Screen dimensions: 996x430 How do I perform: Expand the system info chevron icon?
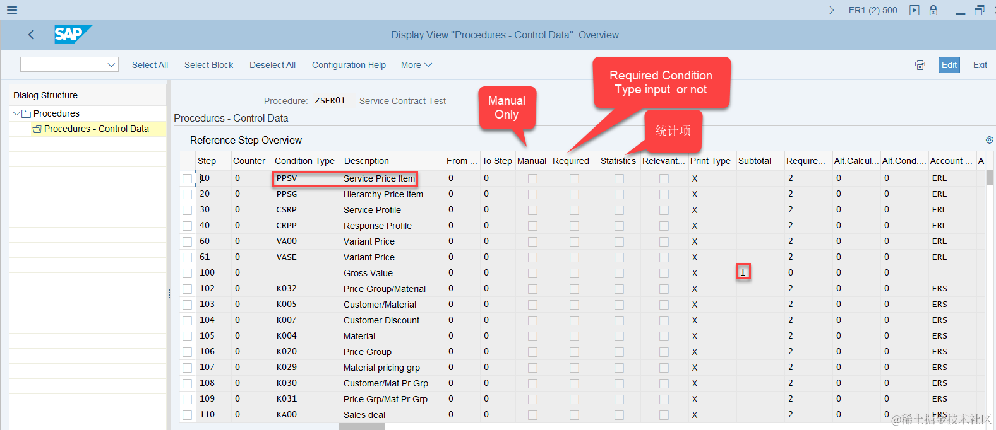pyautogui.click(x=831, y=10)
